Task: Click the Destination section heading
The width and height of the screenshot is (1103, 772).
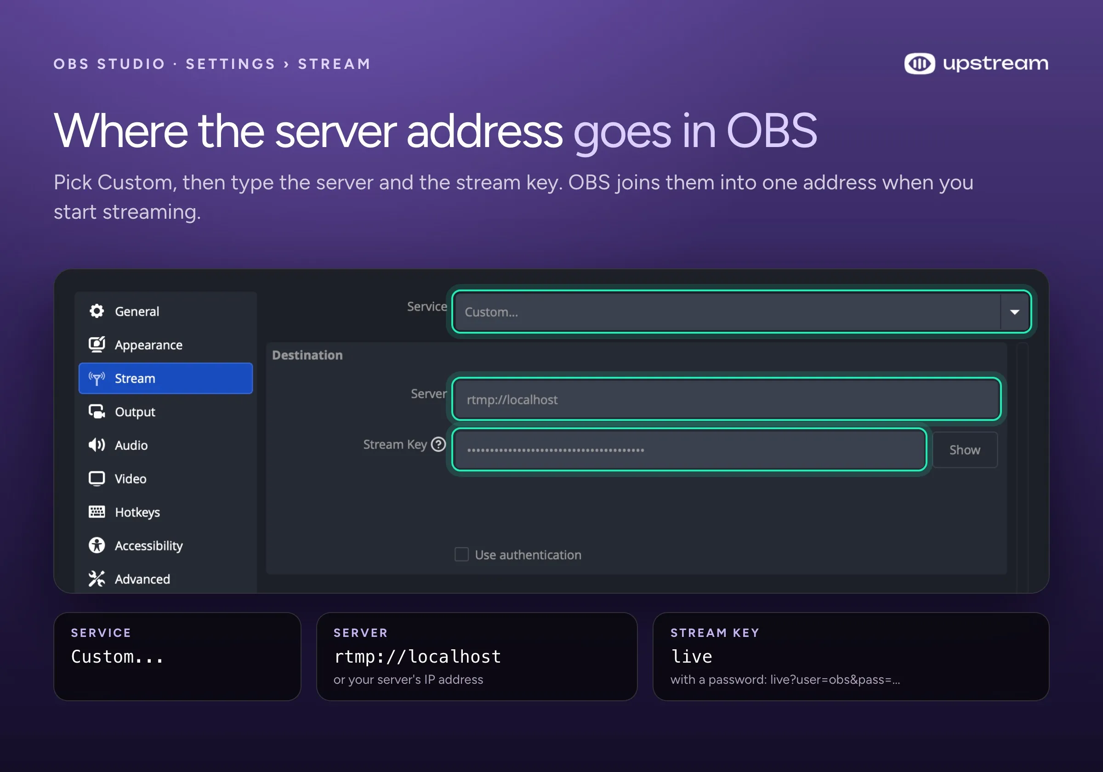Action: (307, 355)
